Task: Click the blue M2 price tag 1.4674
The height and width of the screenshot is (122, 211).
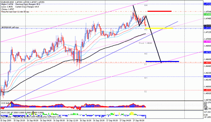Action: [208, 52]
